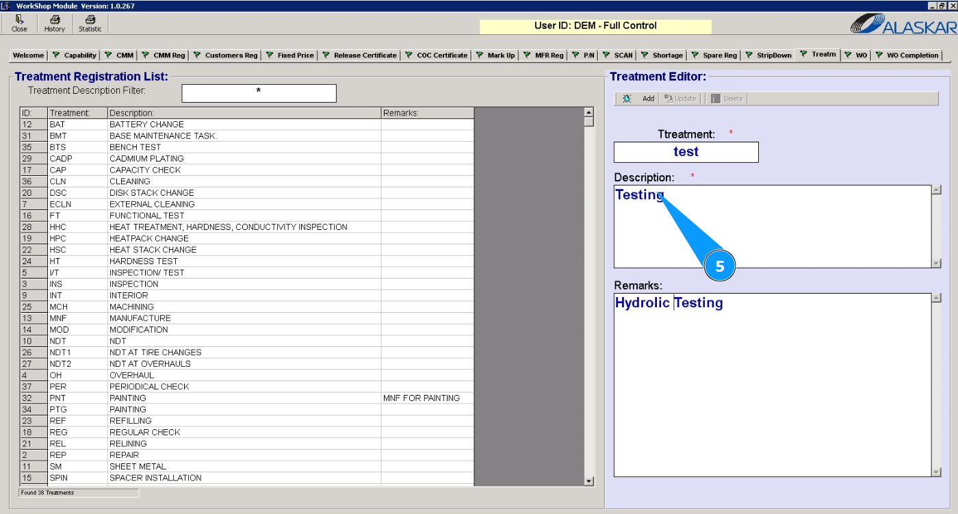Select the Fixed Price tab
This screenshot has width=958, height=514.
pyautogui.click(x=290, y=55)
